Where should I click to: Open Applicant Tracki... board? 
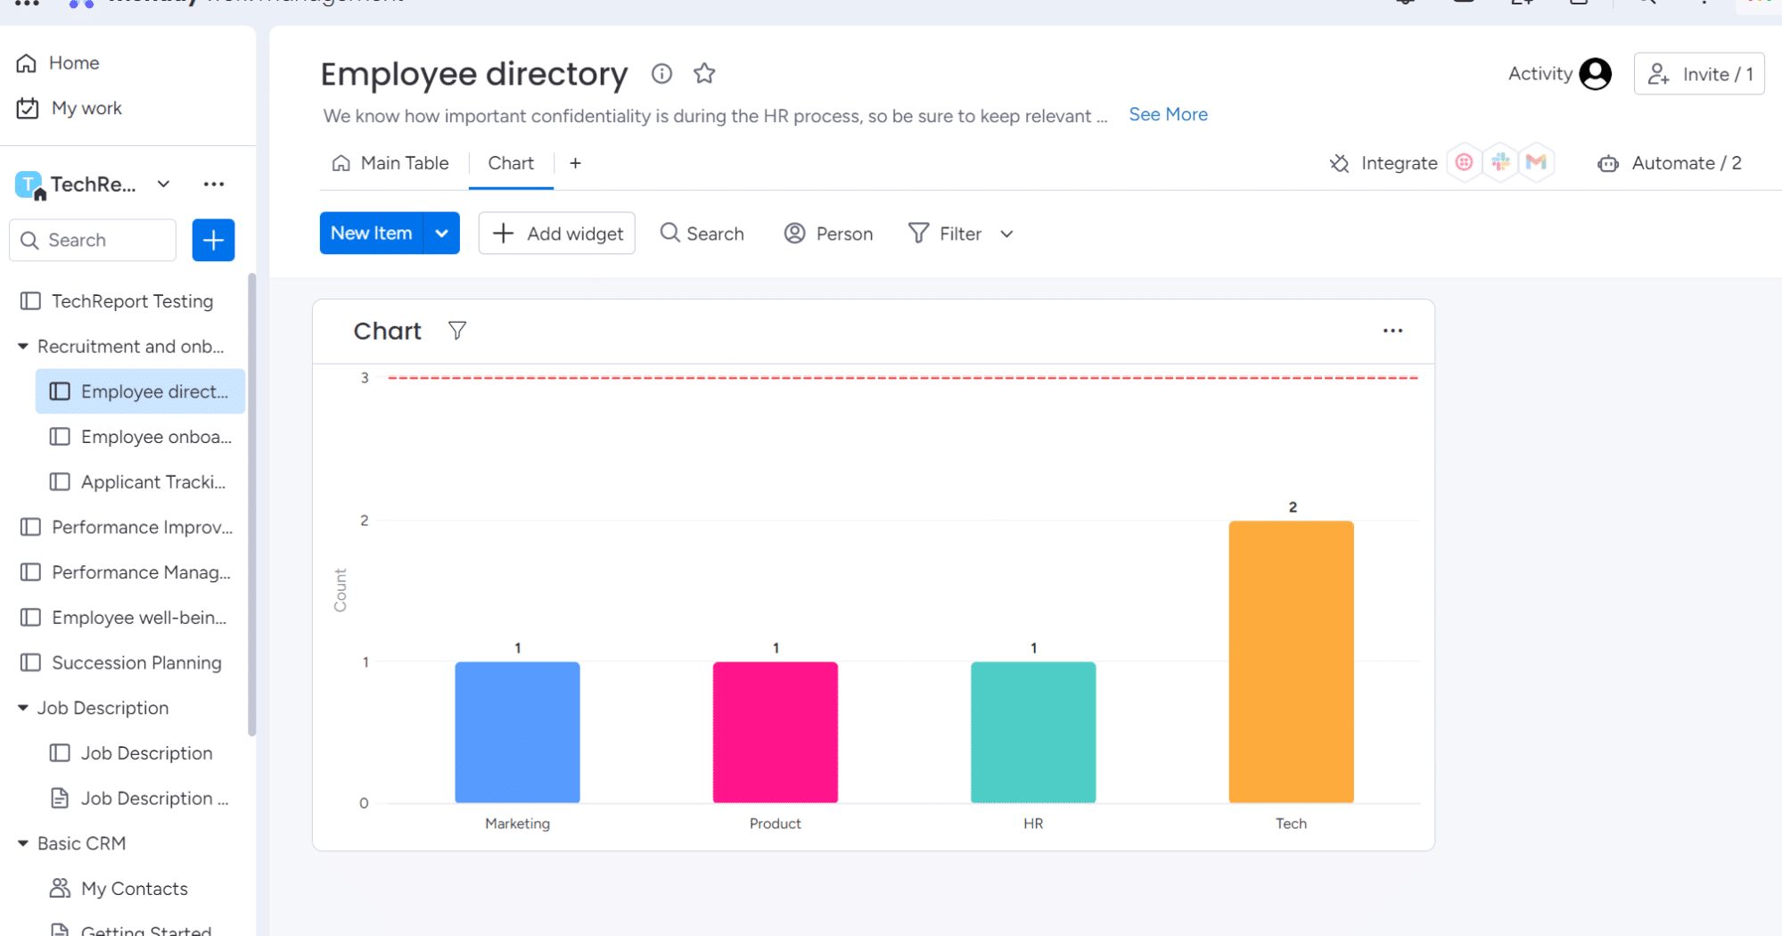pos(140,482)
